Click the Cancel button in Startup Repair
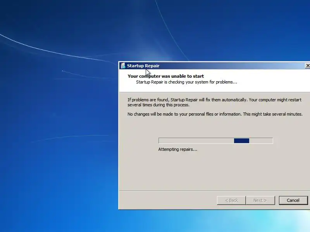Image resolution: width=310 pixels, height=232 pixels. (293, 200)
